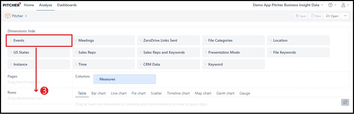Save the current analysis
354x114 pixels.
point(301,16)
